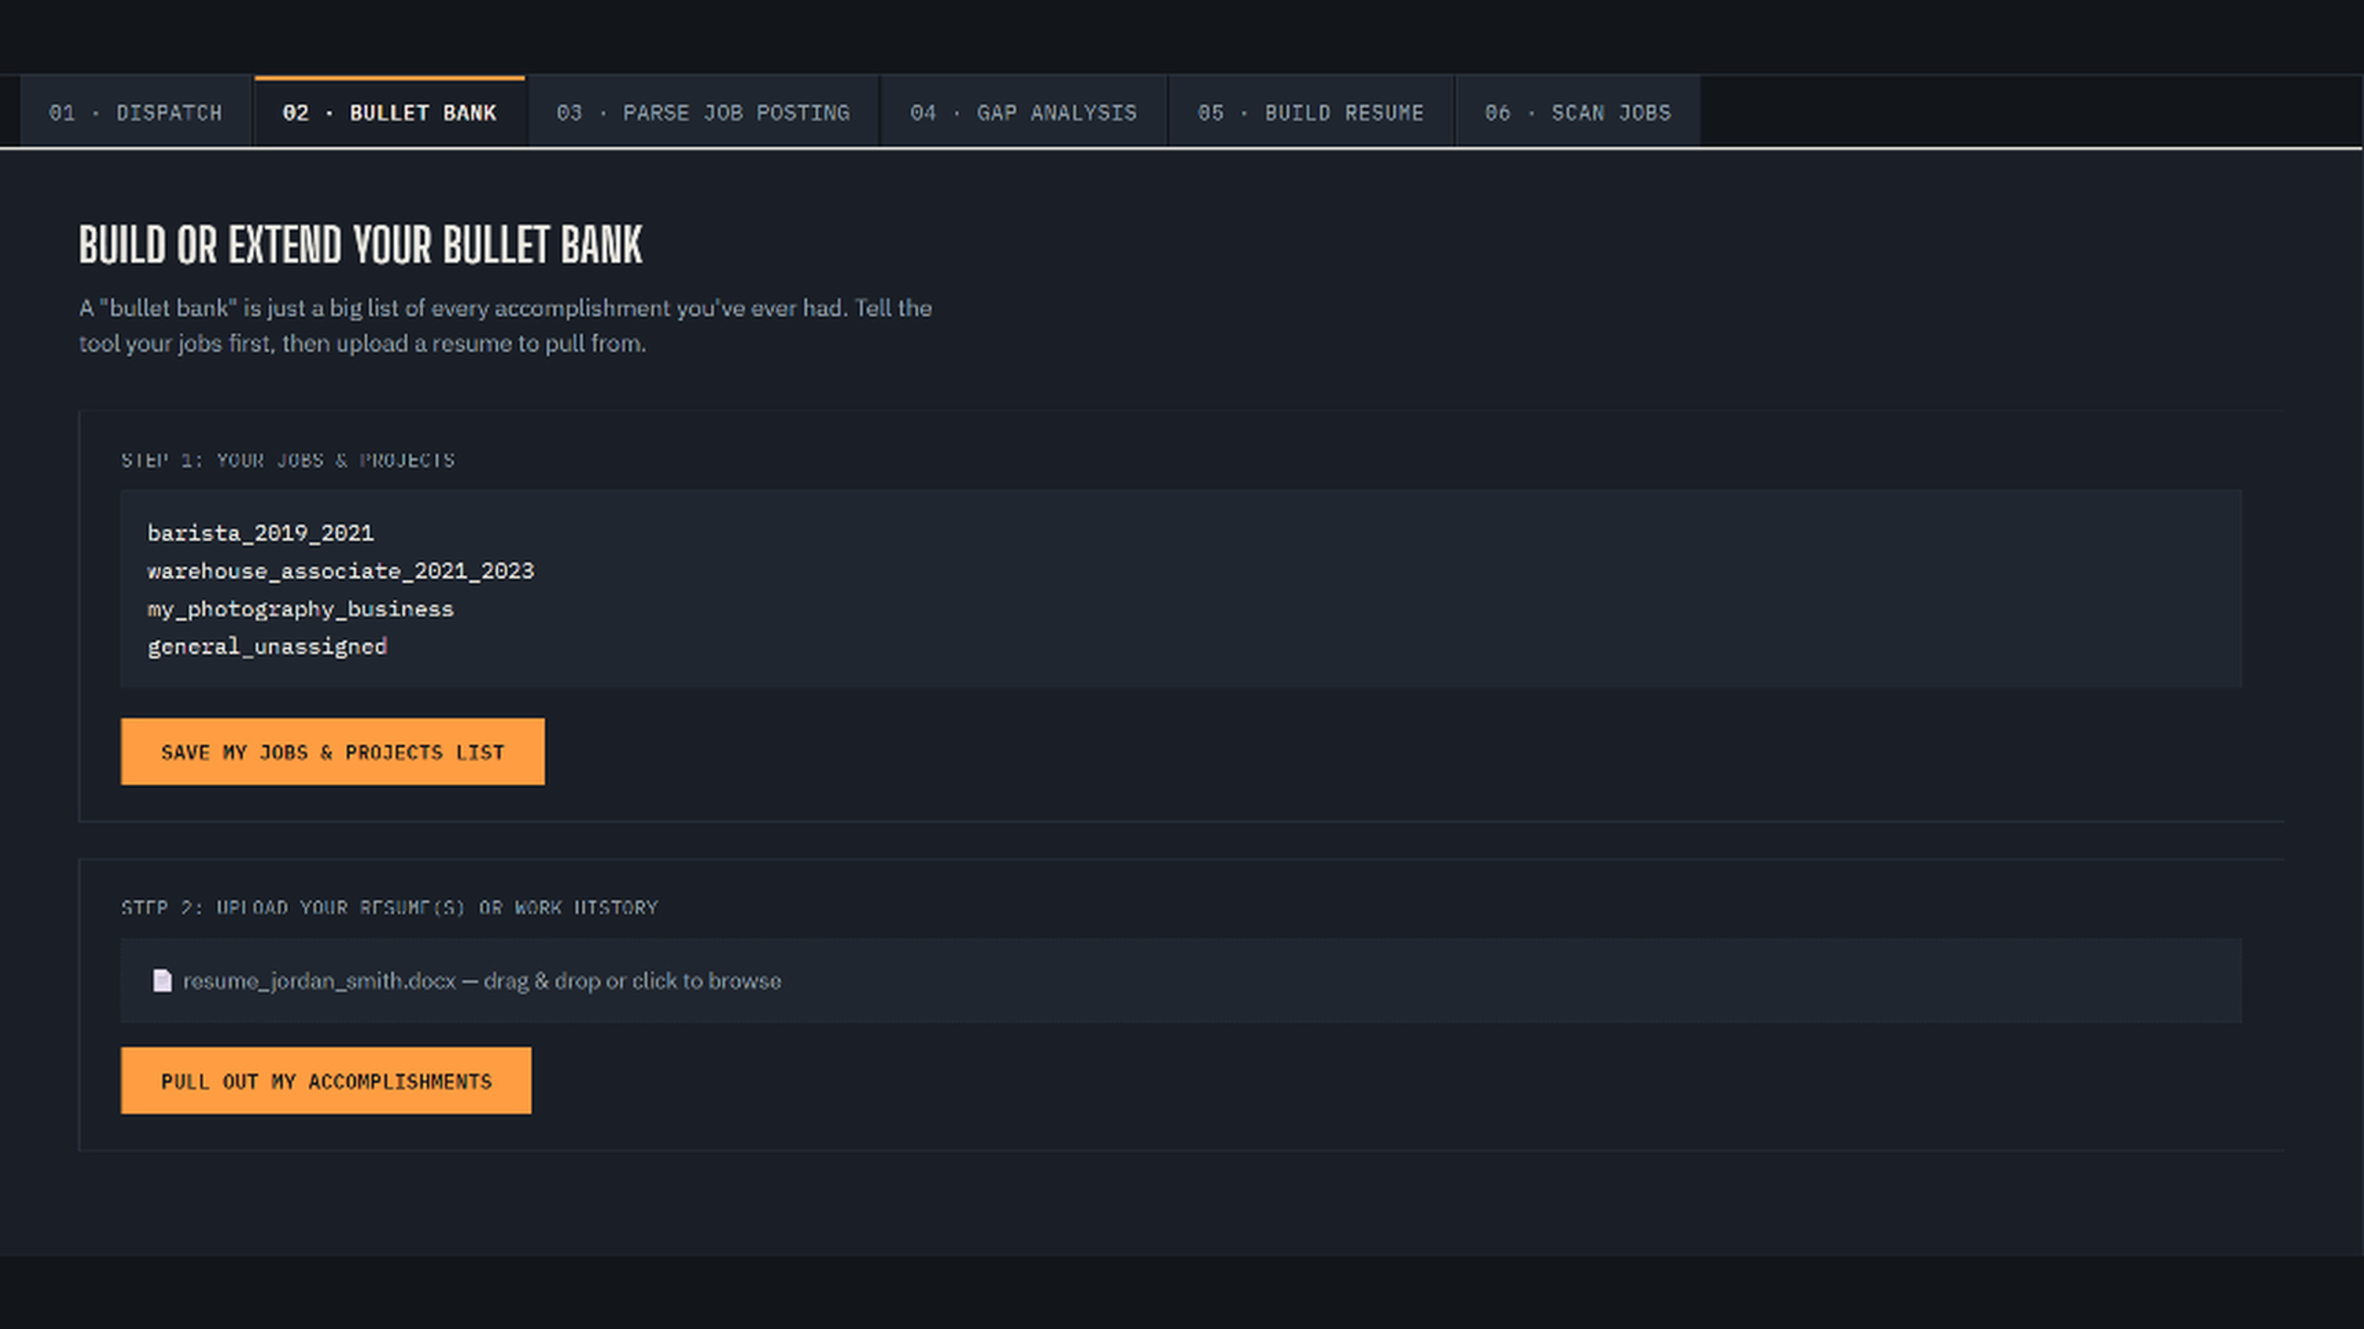The height and width of the screenshot is (1329, 2364).
Task: Click Save My Jobs & Projects List button
Action: point(332,752)
